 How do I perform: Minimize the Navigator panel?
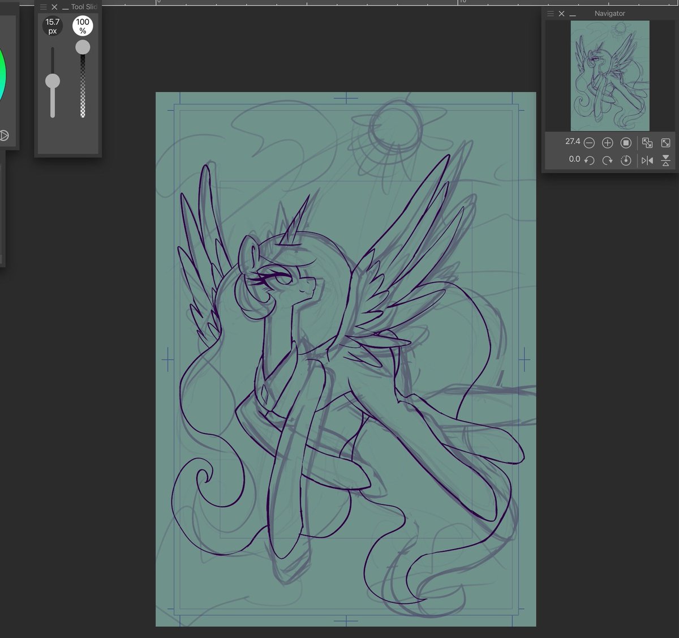click(573, 15)
